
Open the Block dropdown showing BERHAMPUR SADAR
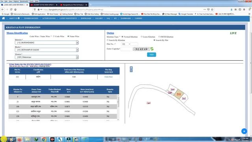[x=46, y=50]
